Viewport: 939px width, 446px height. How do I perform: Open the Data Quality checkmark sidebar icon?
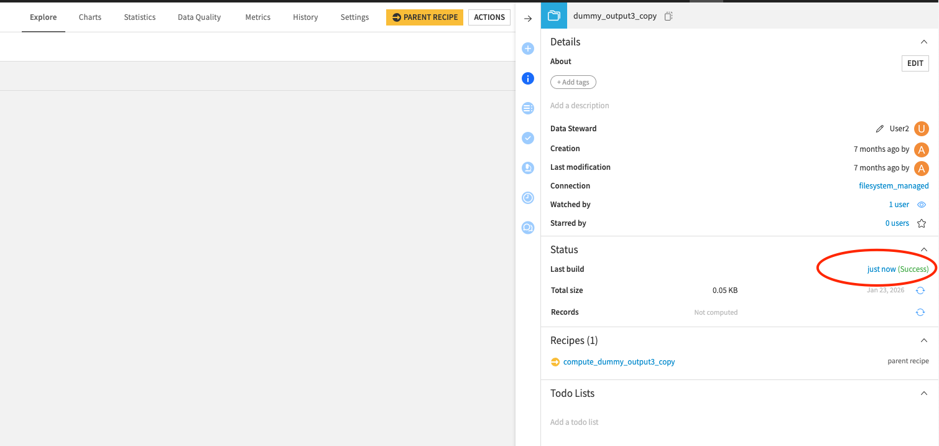pos(528,138)
